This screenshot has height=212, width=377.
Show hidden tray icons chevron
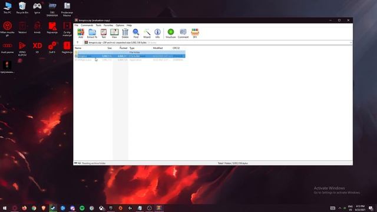click(x=340, y=208)
